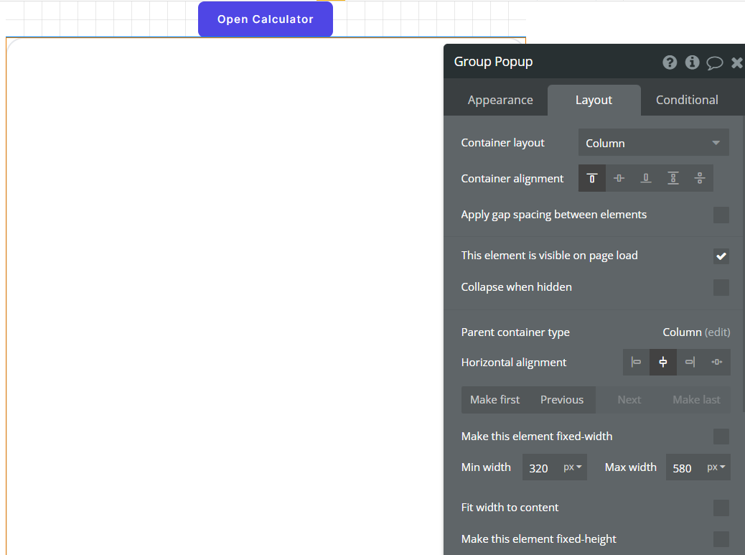Uncheck visible on page load
The width and height of the screenshot is (745, 555).
tap(721, 256)
